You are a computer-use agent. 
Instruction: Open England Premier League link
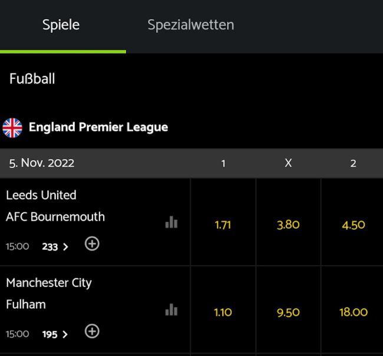click(98, 127)
